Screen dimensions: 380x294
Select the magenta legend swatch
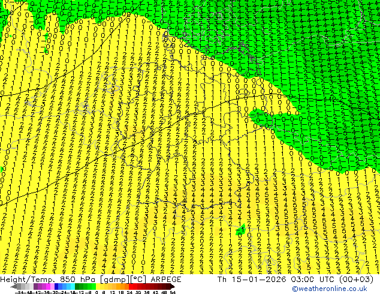click(x=48, y=287)
